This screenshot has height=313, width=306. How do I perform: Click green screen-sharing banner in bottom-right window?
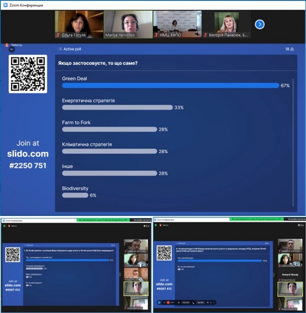click(257, 219)
